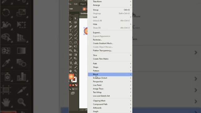Select the Line Segment tool
Screen dimensions: 201x113
click(75, 30)
